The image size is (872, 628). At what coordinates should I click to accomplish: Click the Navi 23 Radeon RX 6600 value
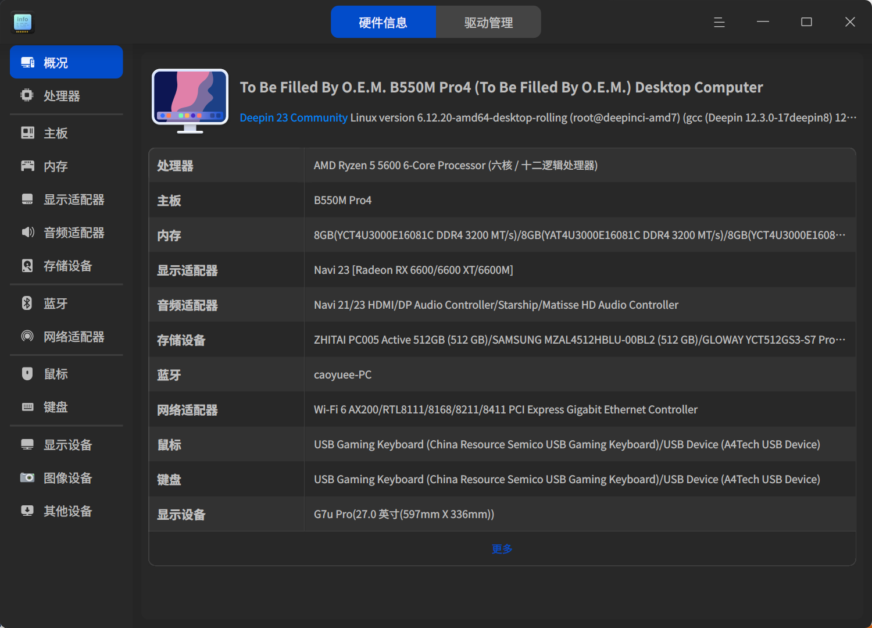pyautogui.click(x=413, y=270)
